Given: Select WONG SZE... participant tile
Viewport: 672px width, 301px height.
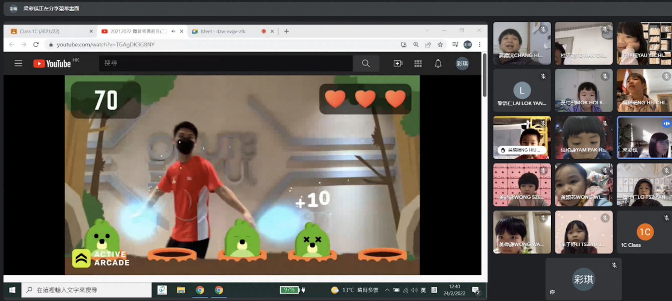Looking at the screenshot, I should pos(522,185).
